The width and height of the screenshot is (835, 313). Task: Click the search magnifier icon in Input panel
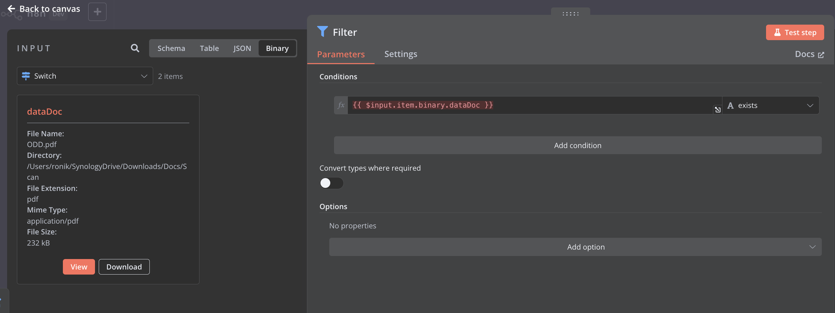[135, 48]
